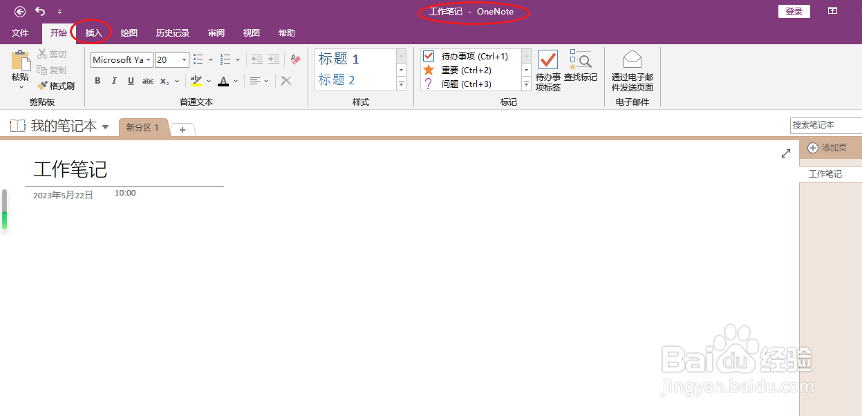Click 待办事项标签 checkbox button
The height and width of the screenshot is (416, 862).
548,70
